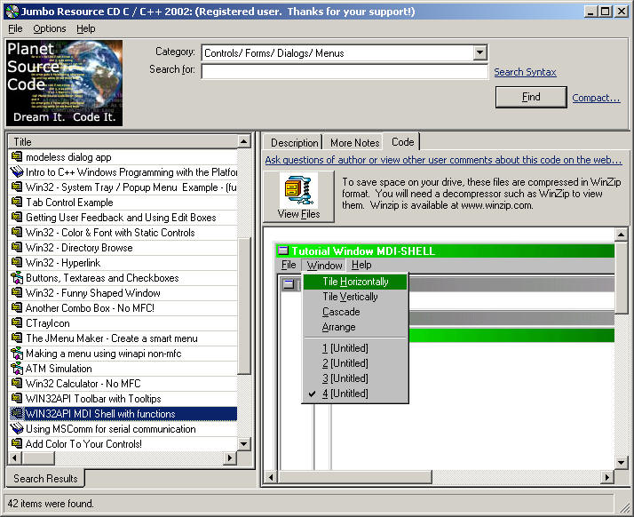Click the icon beside 'Getting User Feedback'
The height and width of the screenshot is (517, 634).
click(x=17, y=217)
